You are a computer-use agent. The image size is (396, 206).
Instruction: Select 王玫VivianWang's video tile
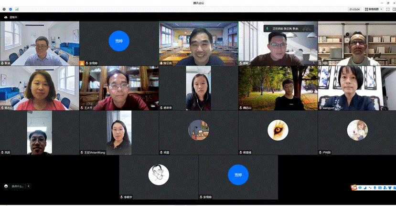[x=119, y=132]
